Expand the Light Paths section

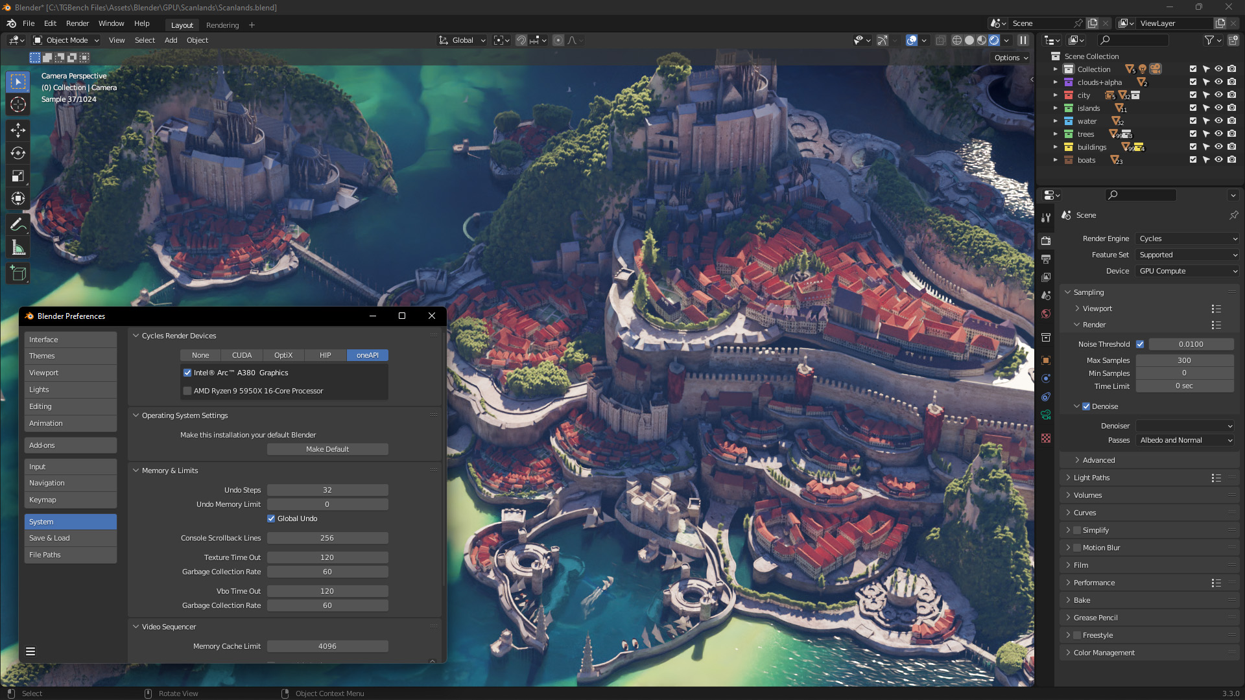pos(1092,478)
